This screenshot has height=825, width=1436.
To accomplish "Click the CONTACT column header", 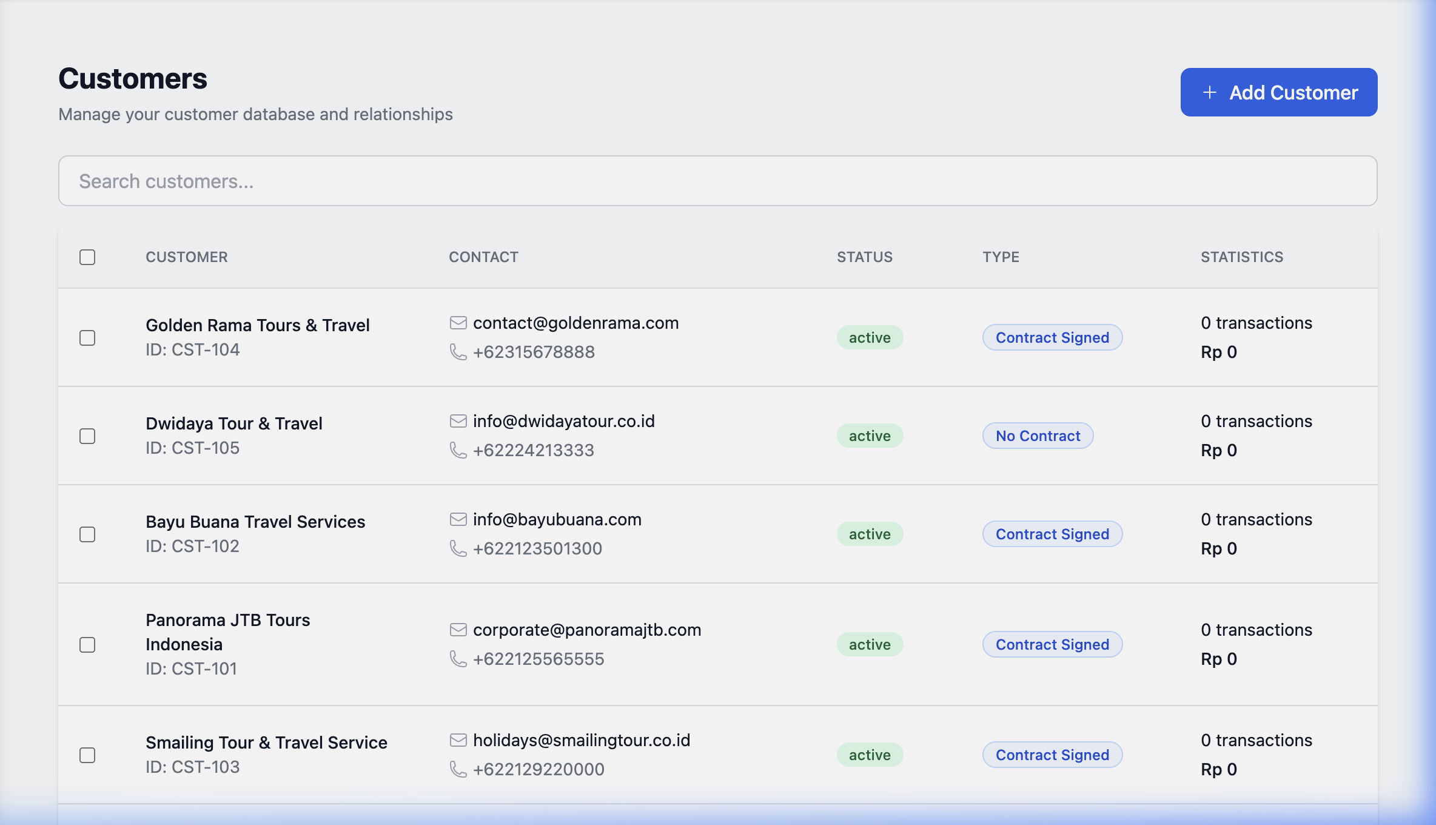I will 483,257.
